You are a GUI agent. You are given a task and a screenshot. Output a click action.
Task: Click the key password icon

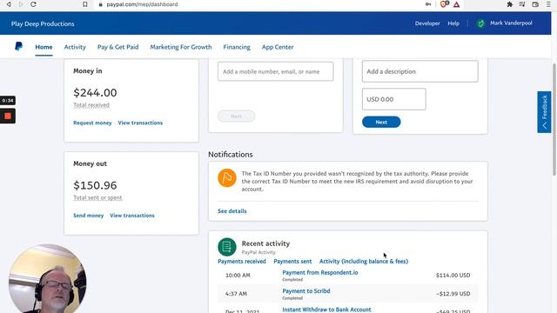click(428, 4)
